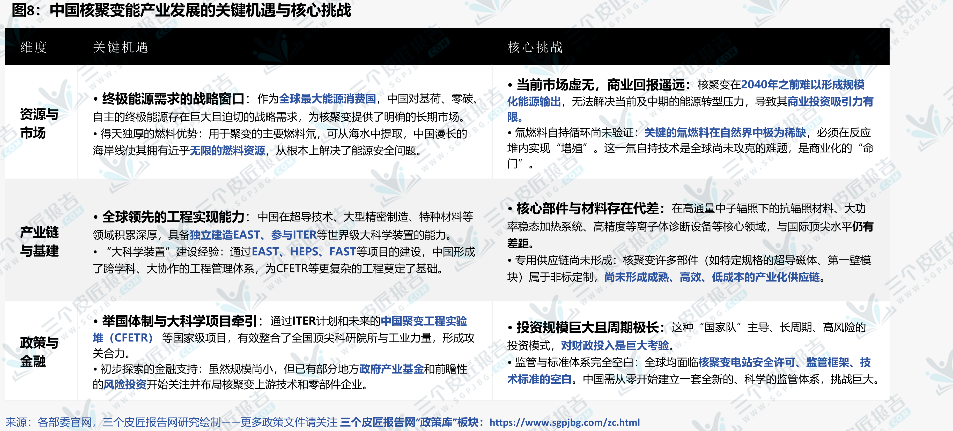Click the 维度 column header
Viewport: 953px width, 431px height.
pyautogui.click(x=34, y=47)
